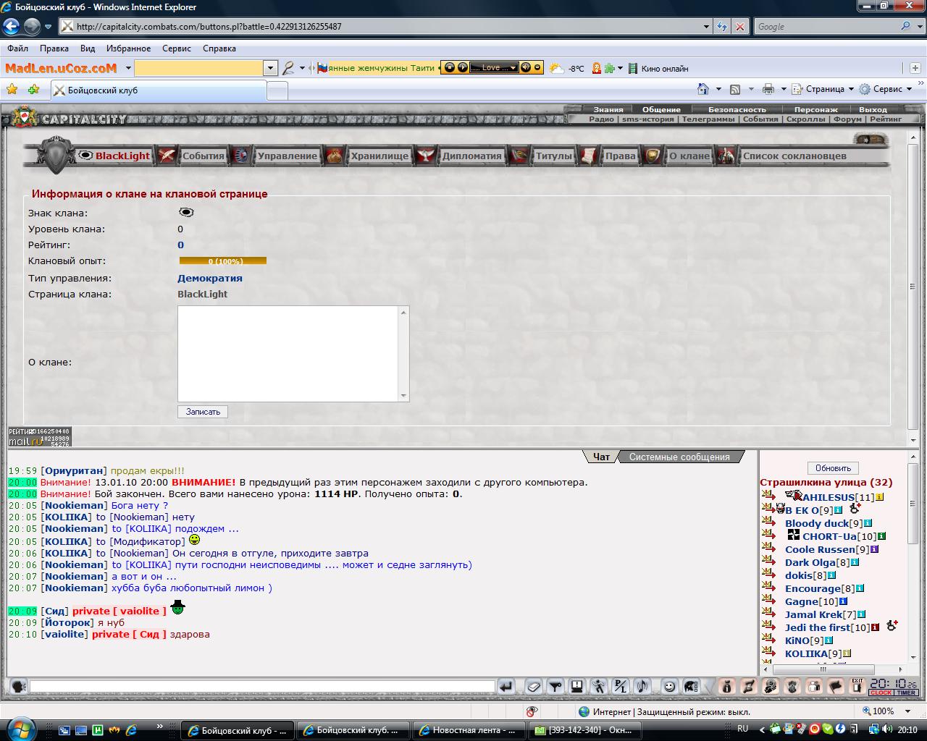
Task: Select the Чат tab
Action: pyautogui.click(x=600, y=457)
